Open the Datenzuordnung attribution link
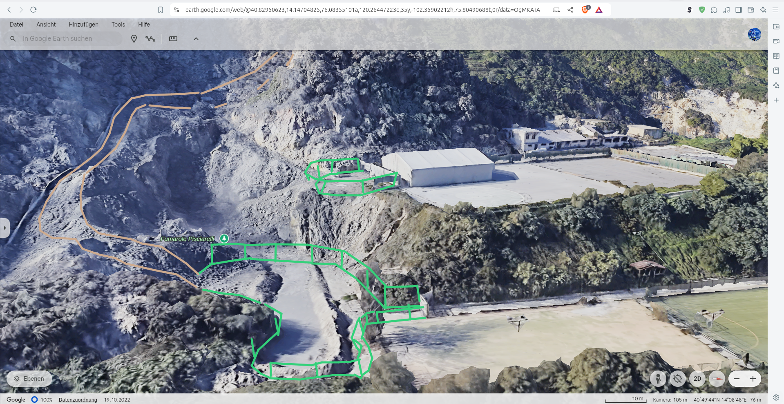The width and height of the screenshot is (784, 404). pos(78,400)
